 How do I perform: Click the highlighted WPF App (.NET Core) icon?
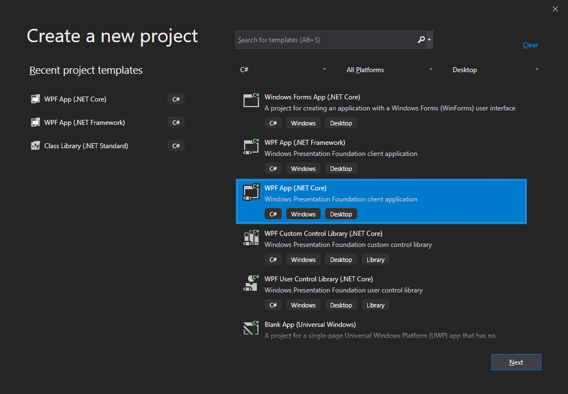tap(251, 191)
